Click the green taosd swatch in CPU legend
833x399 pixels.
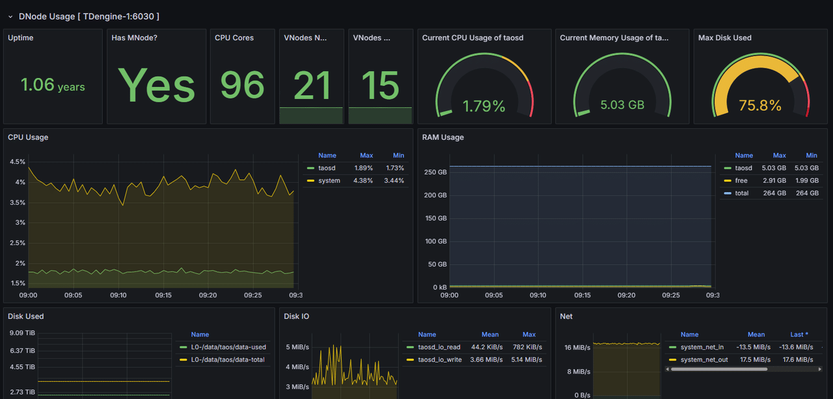pos(310,168)
